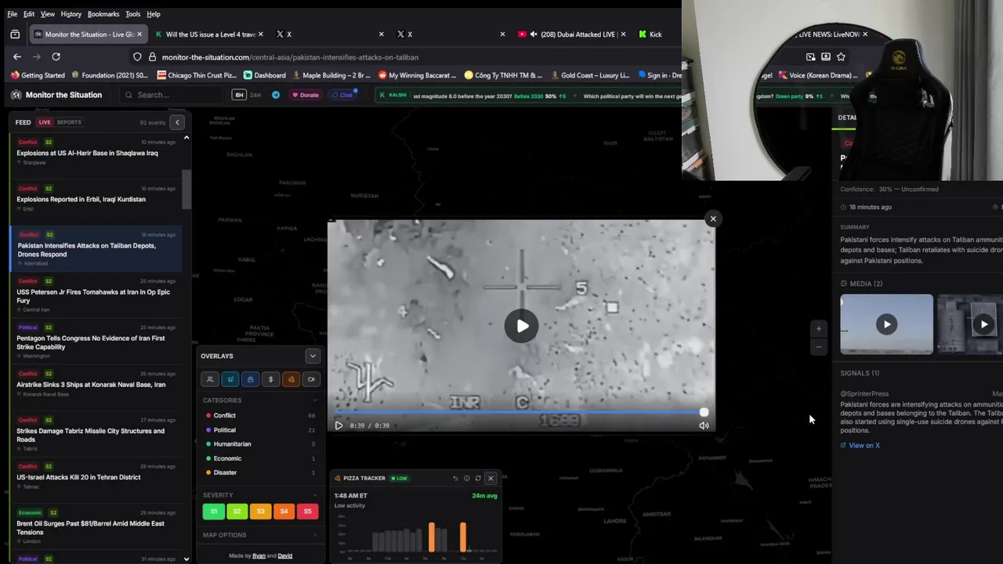The width and height of the screenshot is (1003, 564).
Task: Switch to Dubai Attacked LIVE tab
Action: point(572,34)
